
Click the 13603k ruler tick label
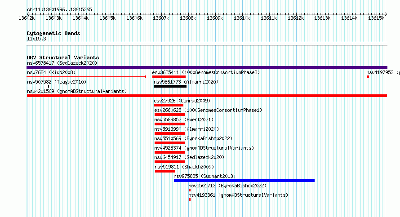click(x=53, y=18)
